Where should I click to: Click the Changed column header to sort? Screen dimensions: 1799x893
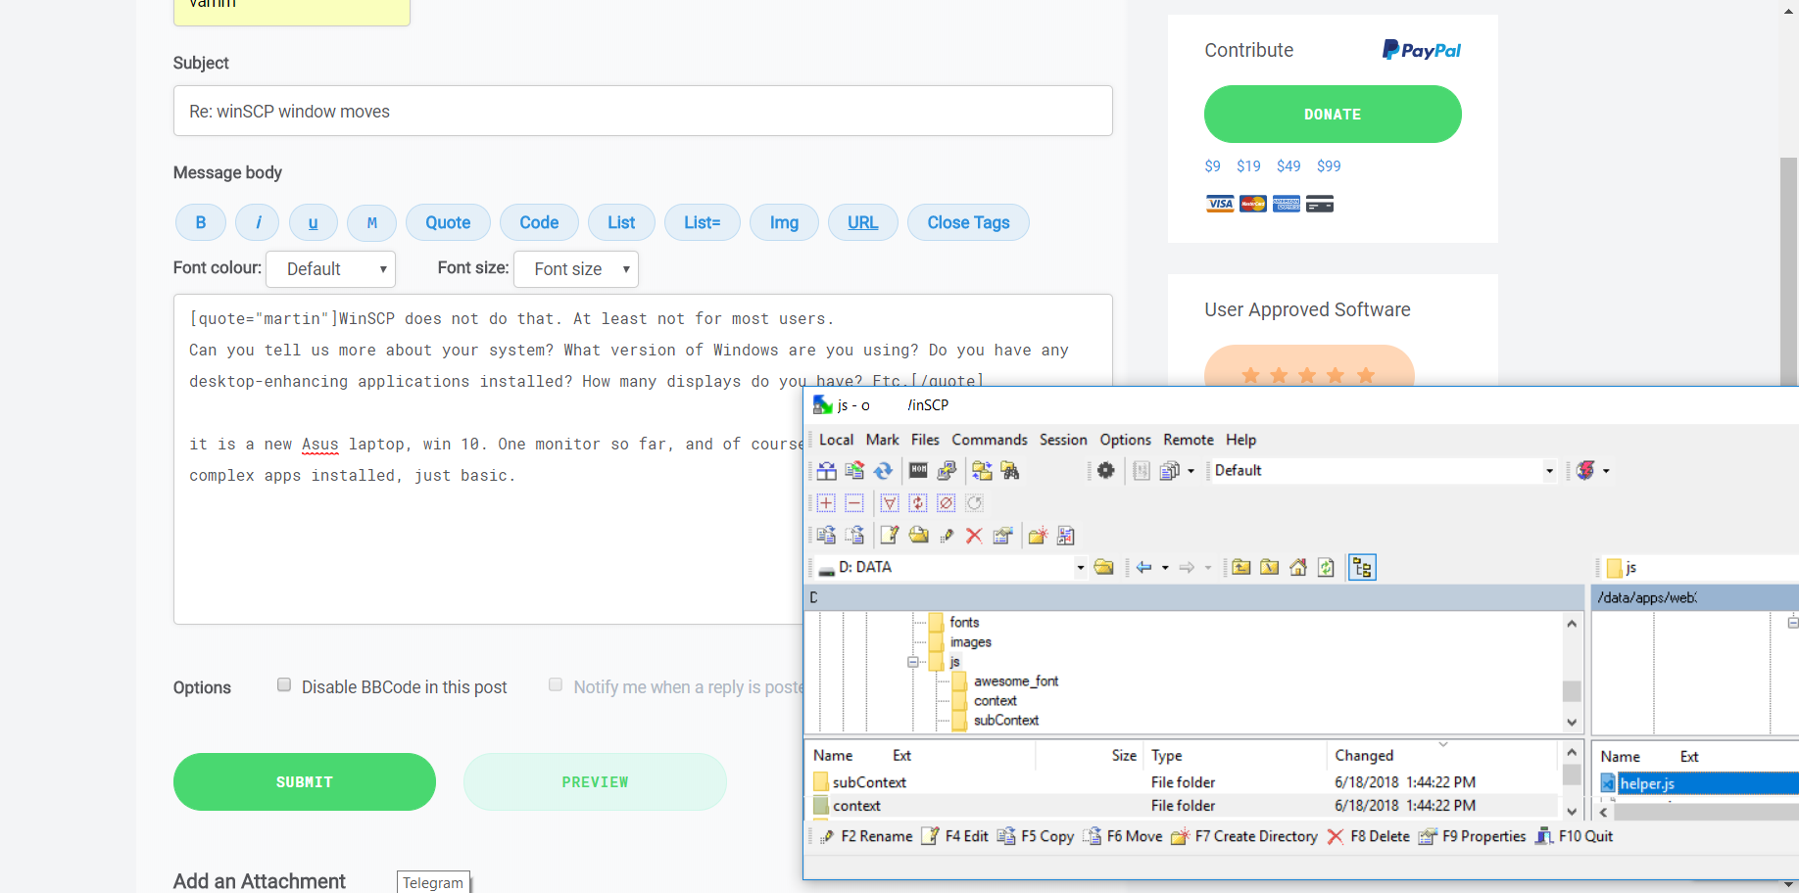point(1363,756)
